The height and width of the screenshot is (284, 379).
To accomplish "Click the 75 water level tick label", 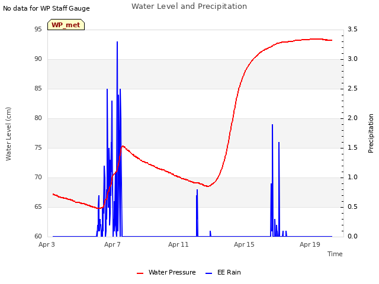I will (x=38, y=148).
